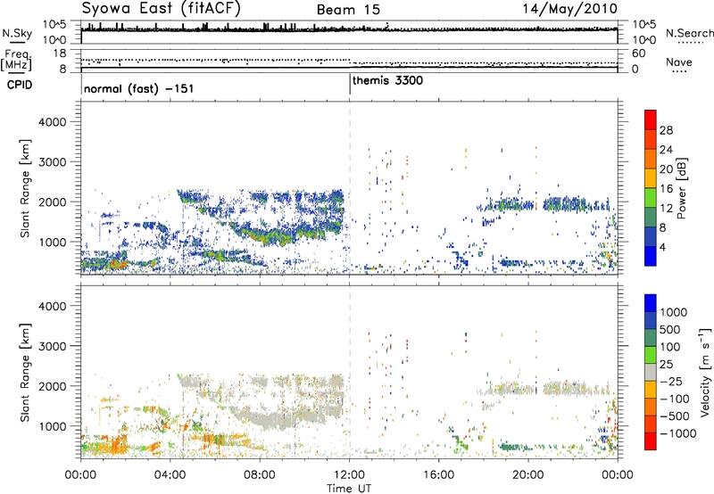Click the dashed 12:00 line in power panel
This screenshot has width=714, height=494.
coord(350,187)
